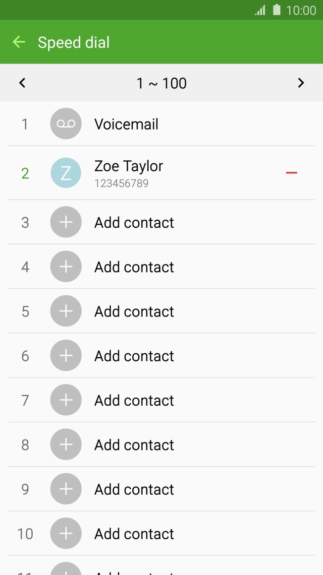Tap plus icon for slot 3

click(65, 222)
